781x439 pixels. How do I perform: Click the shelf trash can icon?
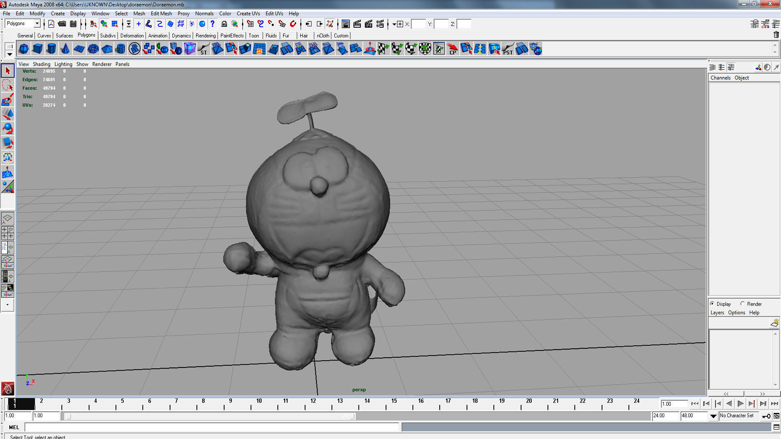click(776, 35)
